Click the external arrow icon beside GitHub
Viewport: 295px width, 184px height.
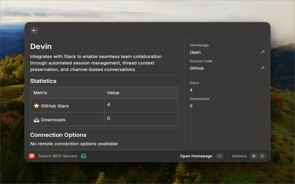point(262,68)
